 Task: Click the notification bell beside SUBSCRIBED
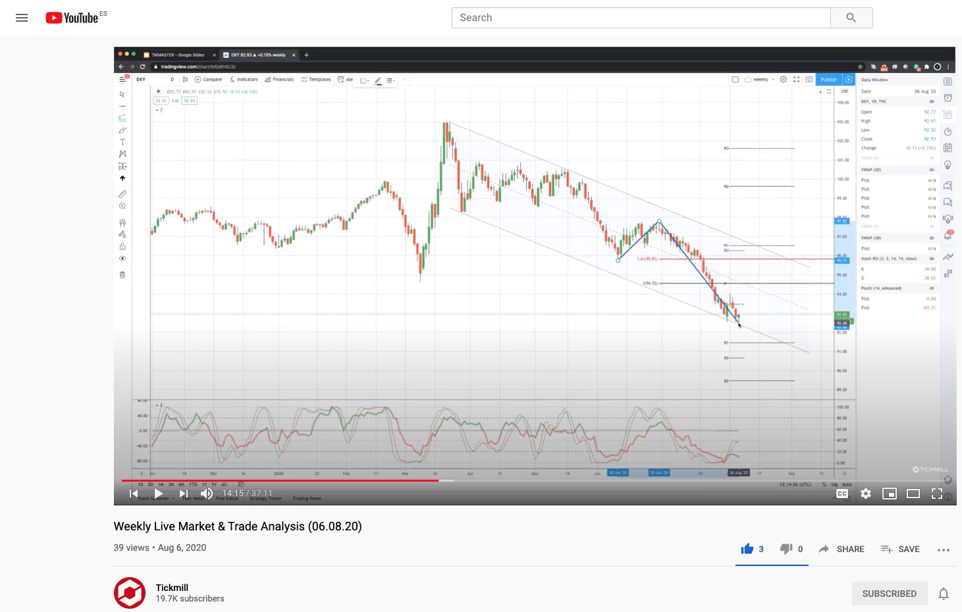[944, 594]
